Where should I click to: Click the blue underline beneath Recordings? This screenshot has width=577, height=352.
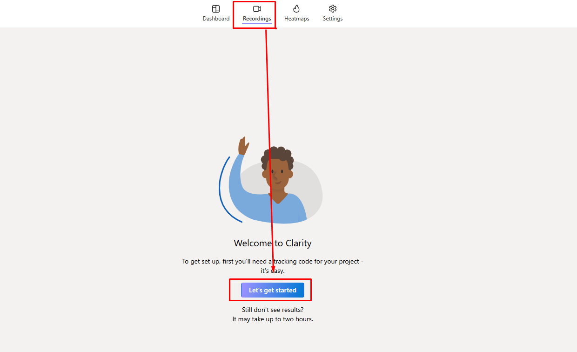(x=257, y=23)
